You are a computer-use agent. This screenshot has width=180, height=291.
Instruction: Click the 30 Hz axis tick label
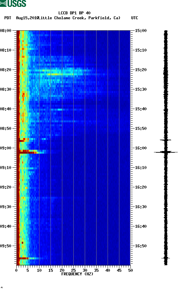pos(85,270)
